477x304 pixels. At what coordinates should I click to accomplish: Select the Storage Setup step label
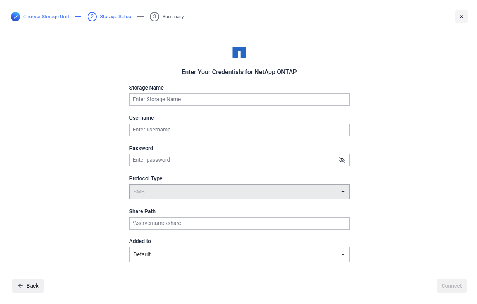click(115, 17)
